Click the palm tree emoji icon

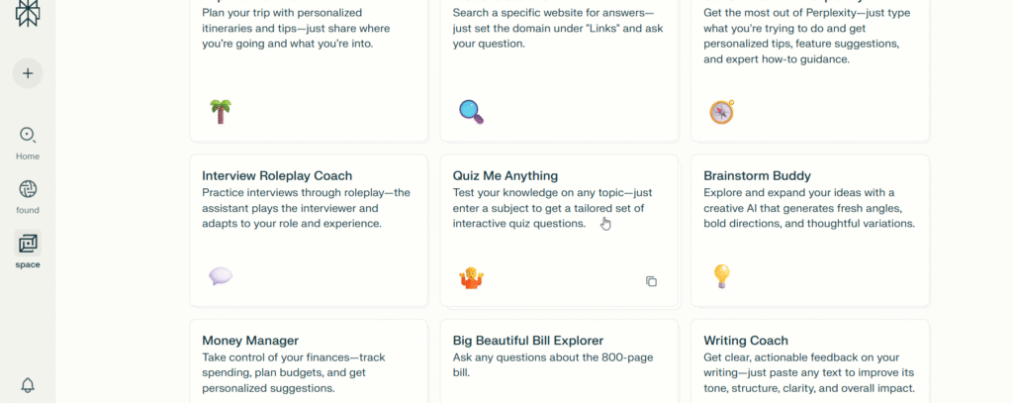point(221,111)
